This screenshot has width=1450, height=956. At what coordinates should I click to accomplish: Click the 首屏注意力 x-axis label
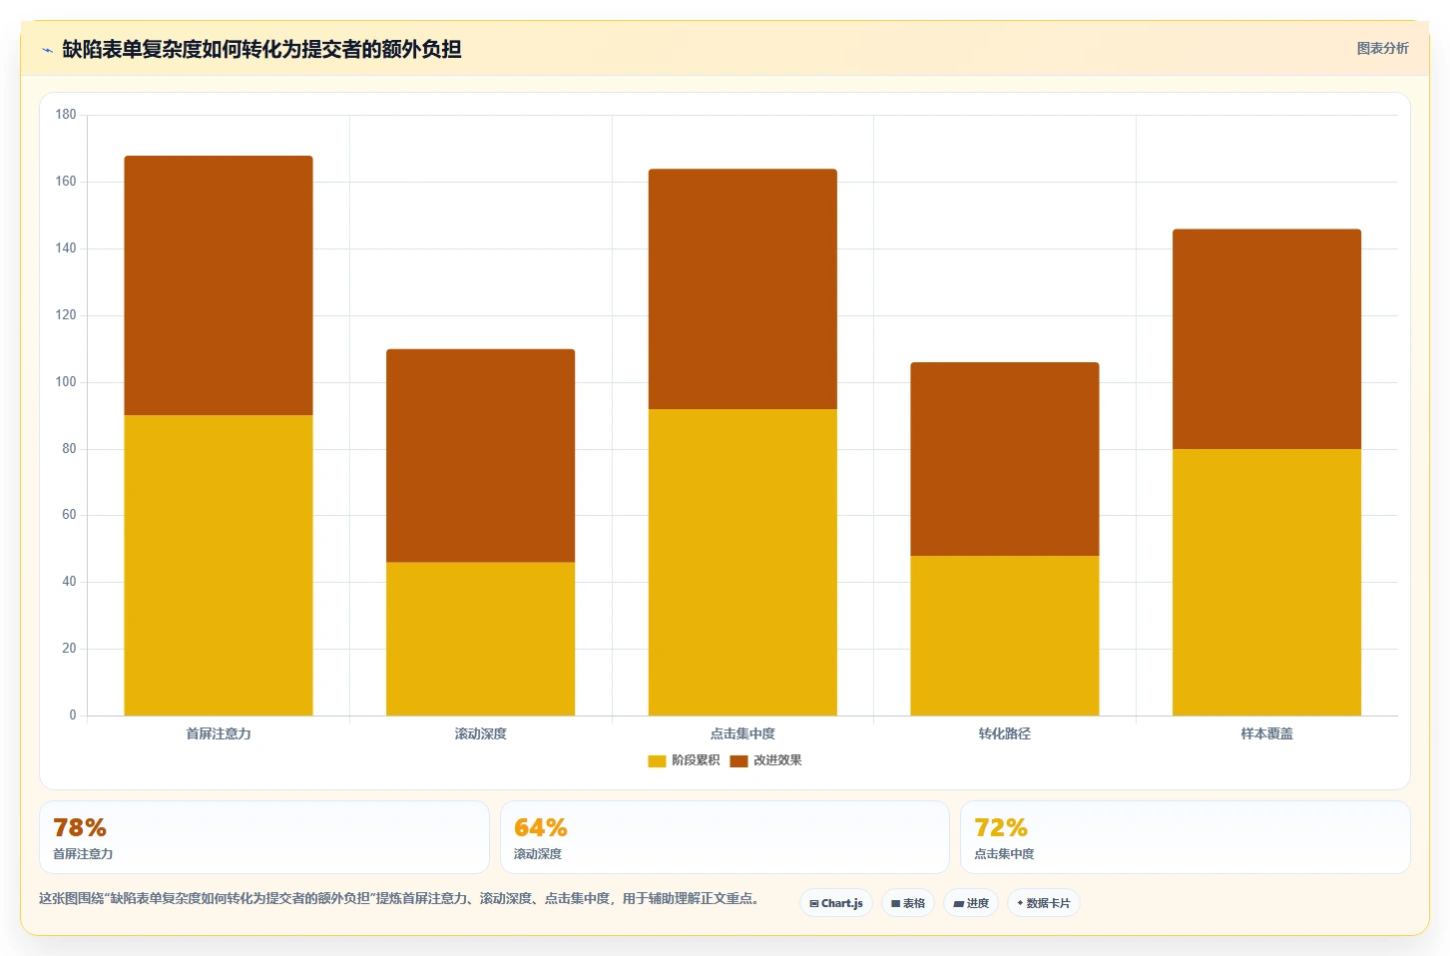219,733
